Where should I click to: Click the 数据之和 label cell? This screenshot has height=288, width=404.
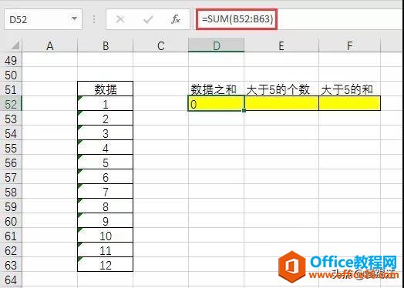pyautogui.click(x=216, y=89)
